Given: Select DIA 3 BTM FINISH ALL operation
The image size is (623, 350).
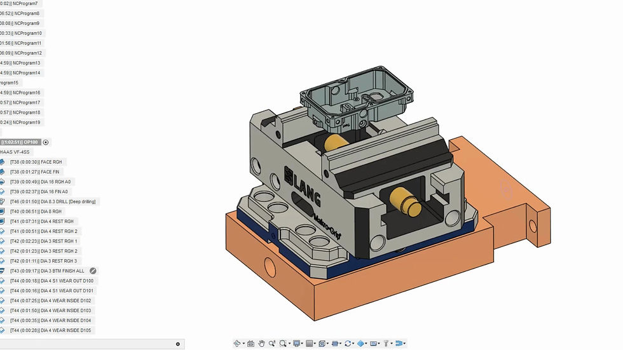Looking at the screenshot, I should [x=47, y=271].
